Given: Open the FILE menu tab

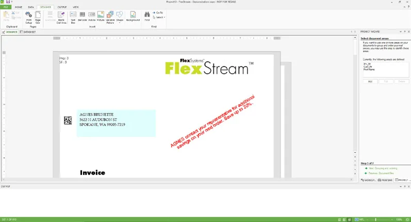Looking at the screenshot, I should (x=6, y=7).
